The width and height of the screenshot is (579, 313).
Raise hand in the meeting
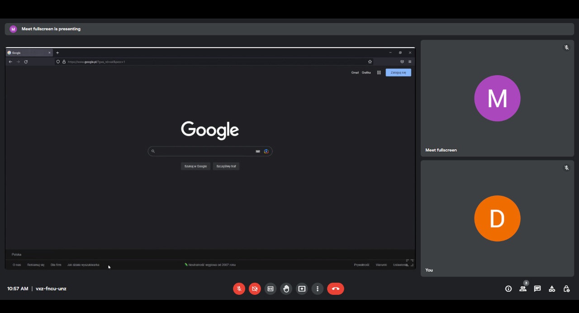(x=286, y=289)
